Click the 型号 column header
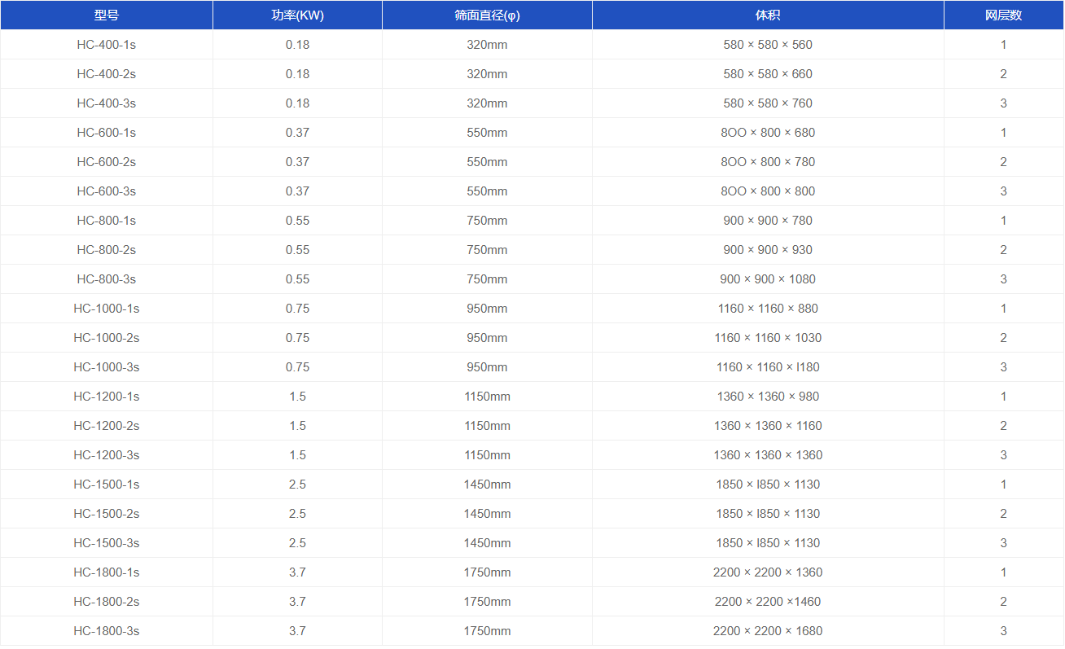 pos(107,15)
